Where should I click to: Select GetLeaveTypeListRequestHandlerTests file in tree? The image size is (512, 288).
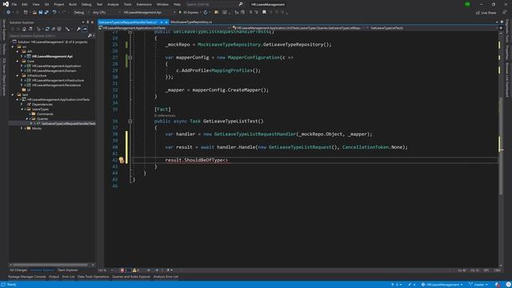68,123
